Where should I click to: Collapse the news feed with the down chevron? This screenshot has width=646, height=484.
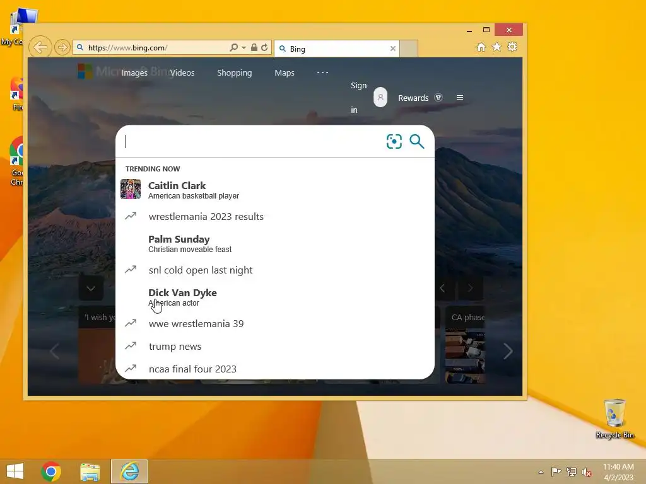point(91,288)
